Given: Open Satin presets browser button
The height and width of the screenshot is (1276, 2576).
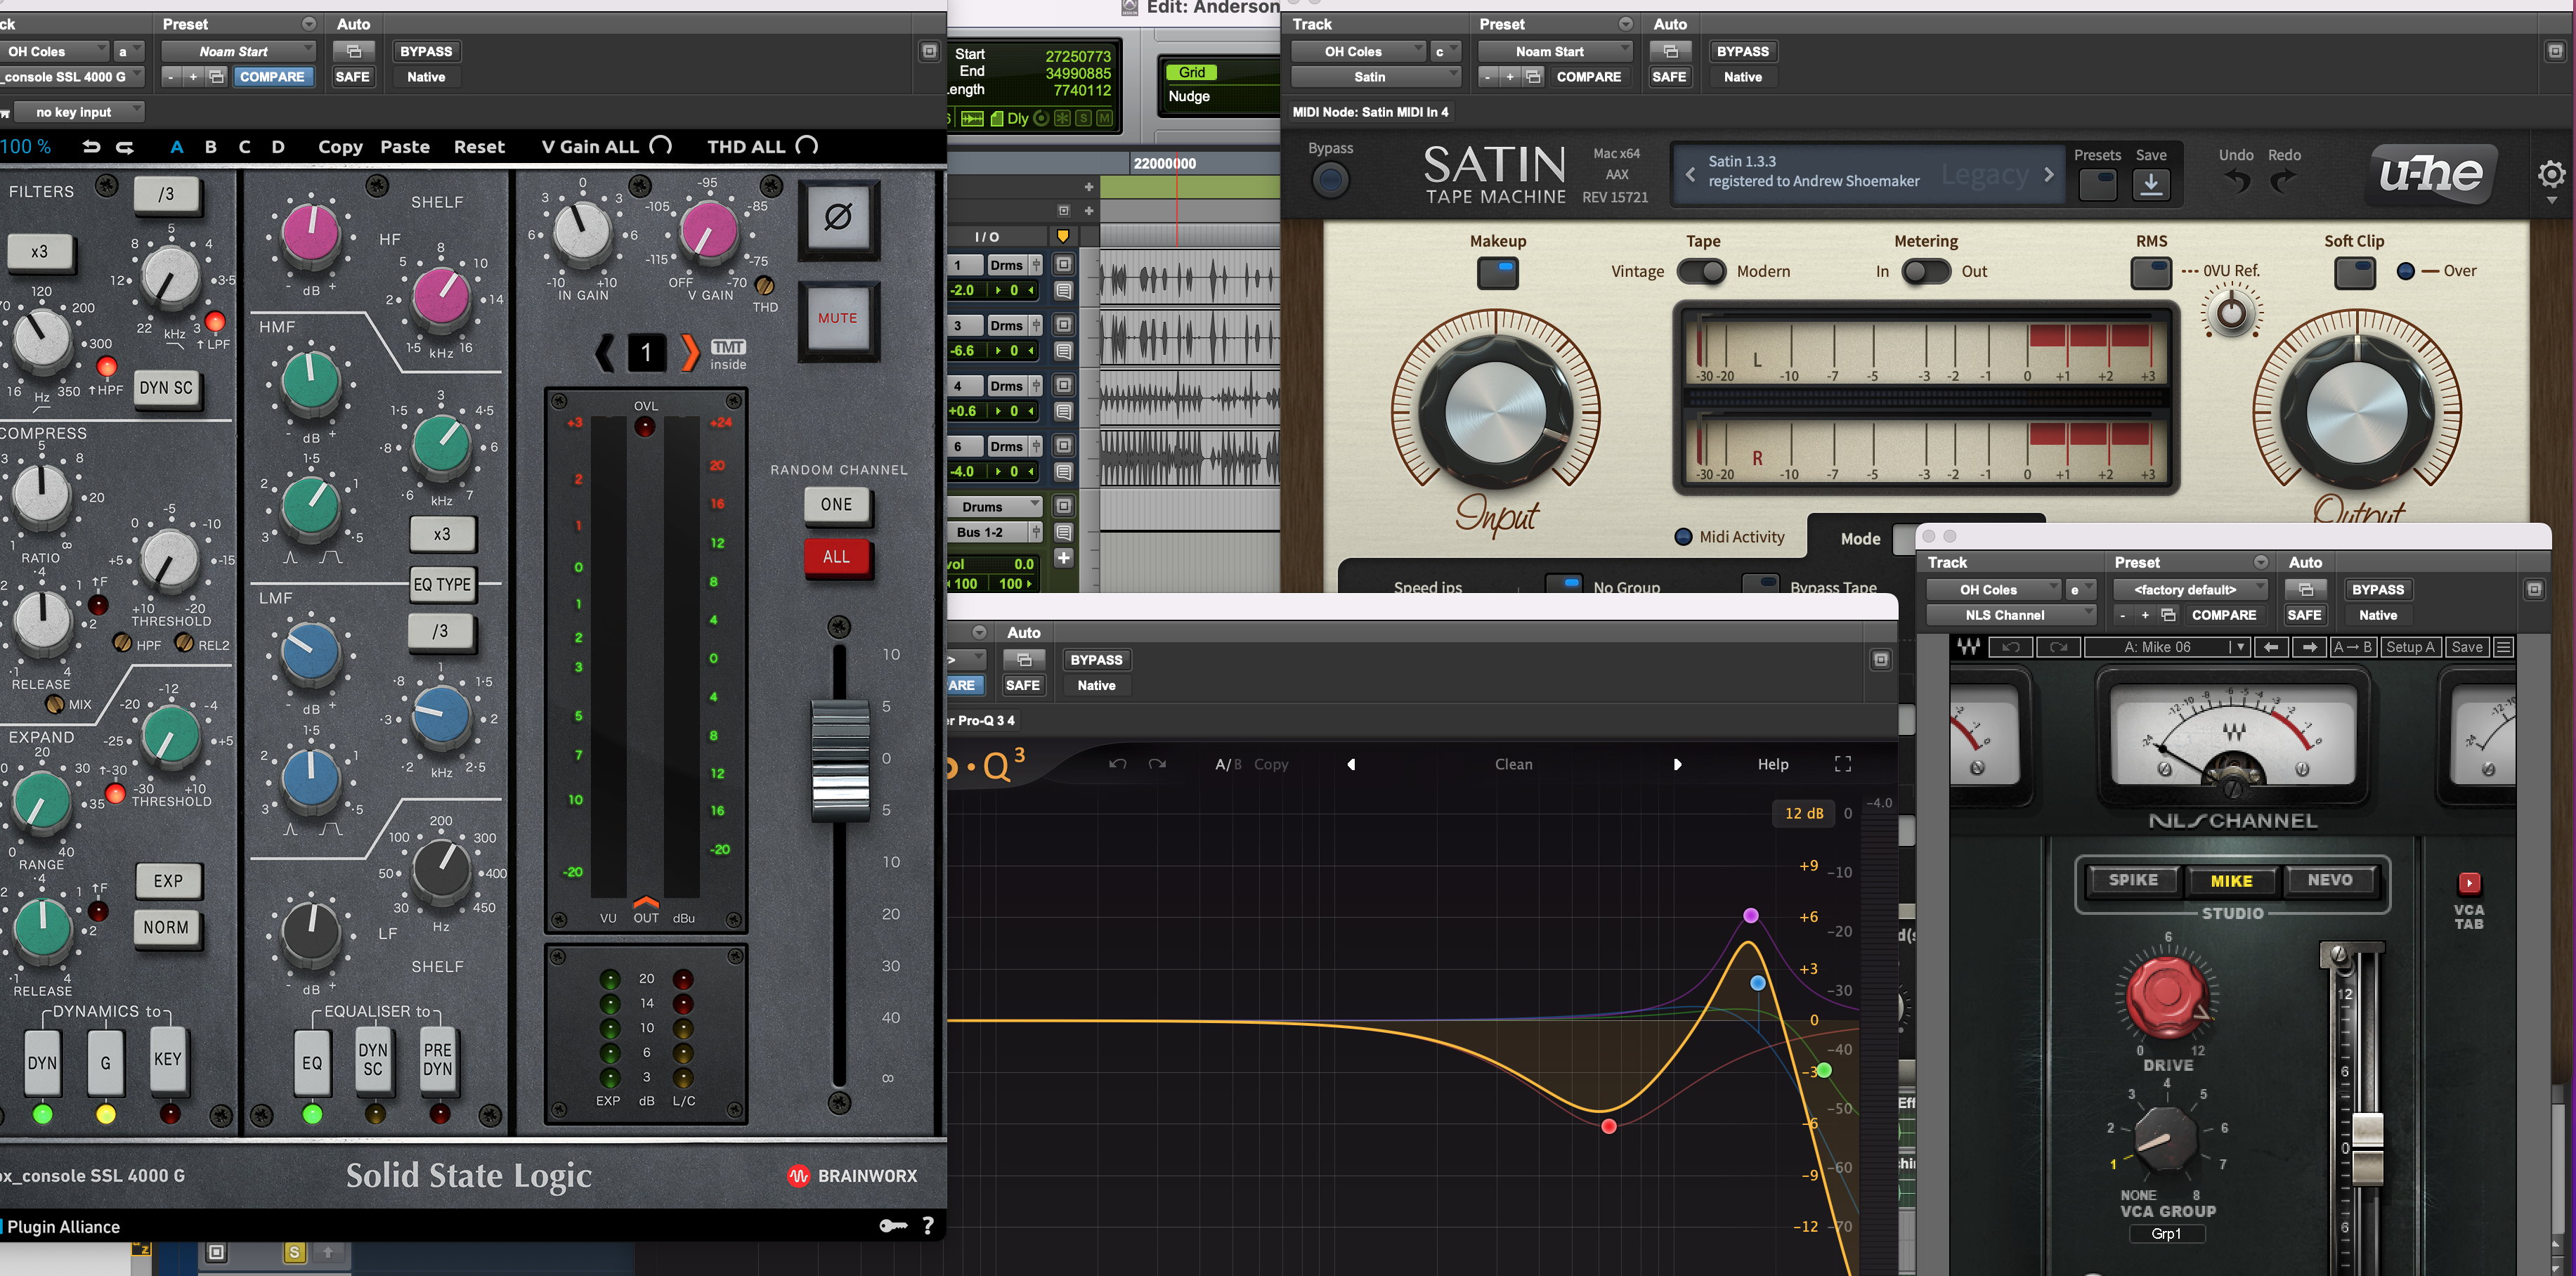Looking at the screenshot, I should click(x=2097, y=184).
